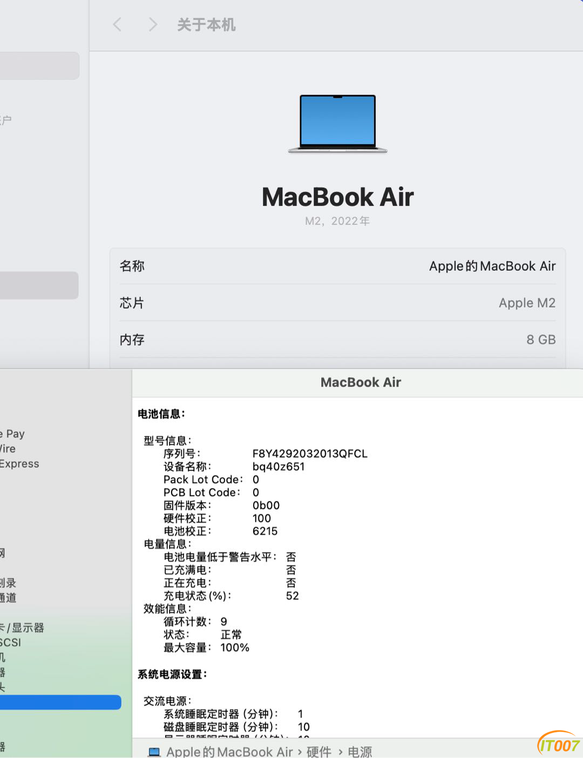
Task: Click the 'M2, 2022年' model subtitle
Action: (337, 221)
